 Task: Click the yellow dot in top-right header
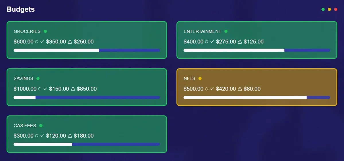coord(329,9)
